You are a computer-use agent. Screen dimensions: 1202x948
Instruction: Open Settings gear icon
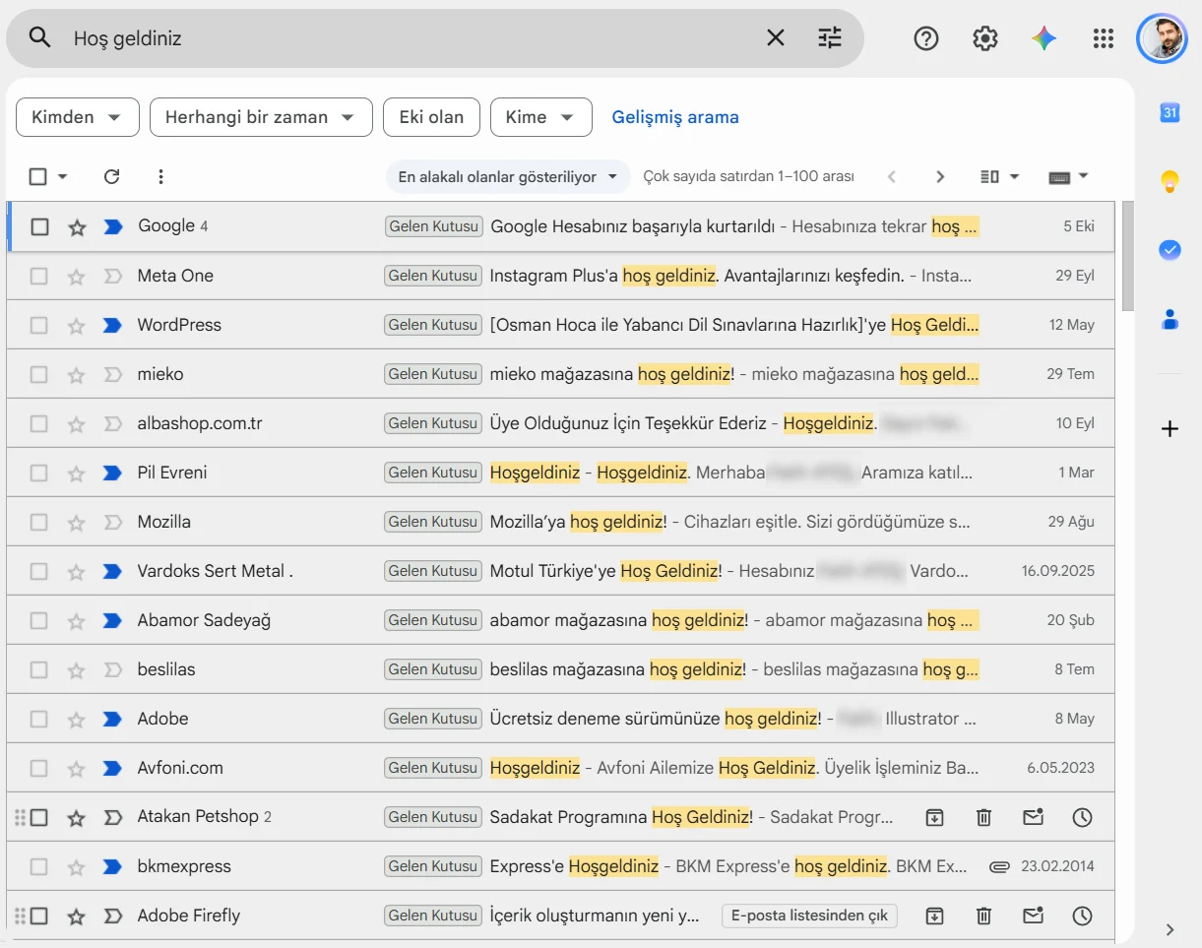coord(985,38)
